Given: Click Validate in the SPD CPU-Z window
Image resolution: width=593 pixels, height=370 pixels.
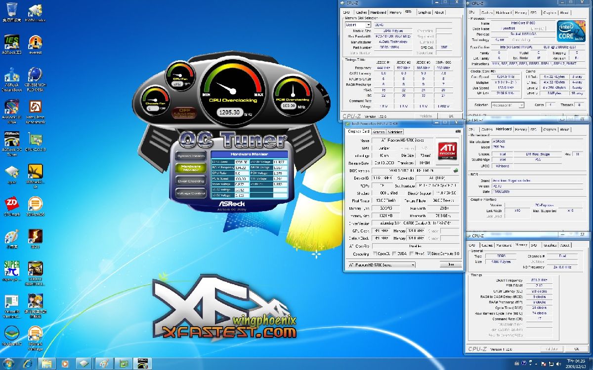Looking at the screenshot, I should click(x=425, y=116).
